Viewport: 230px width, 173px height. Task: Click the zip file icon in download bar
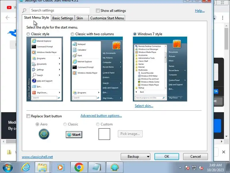9,152
